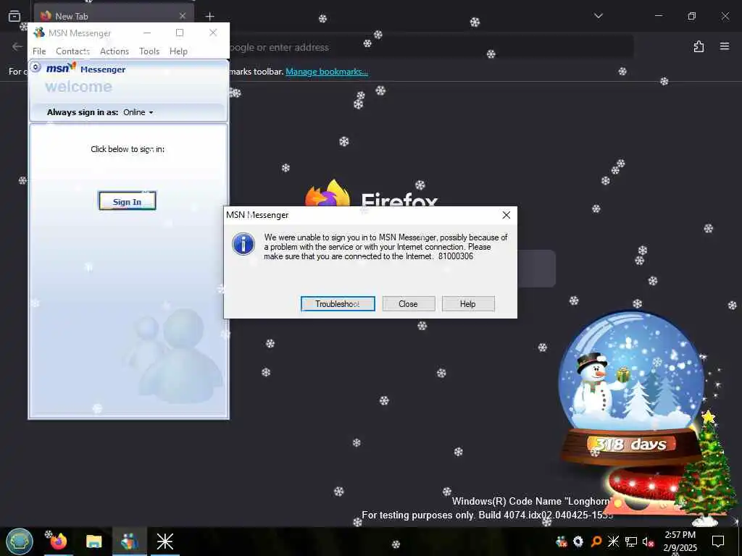The width and height of the screenshot is (742, 556).
Task: Click Close button in the error dialog
Action: [x=408, y=304]
